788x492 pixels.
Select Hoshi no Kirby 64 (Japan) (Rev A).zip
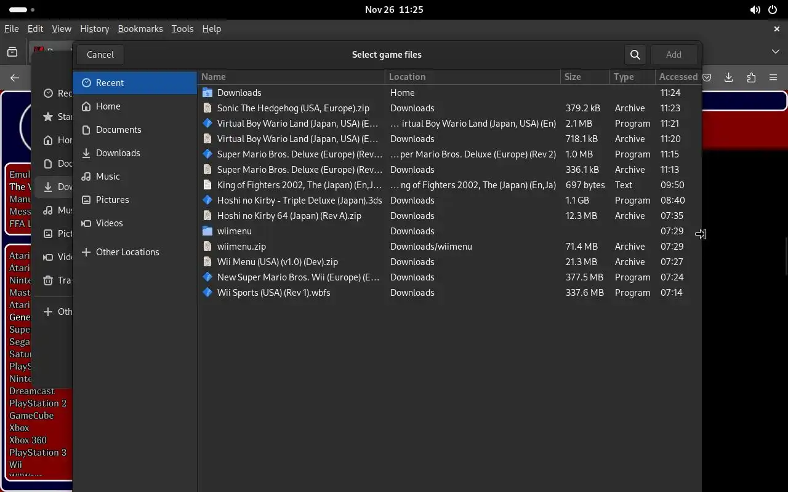pos(449,215)
